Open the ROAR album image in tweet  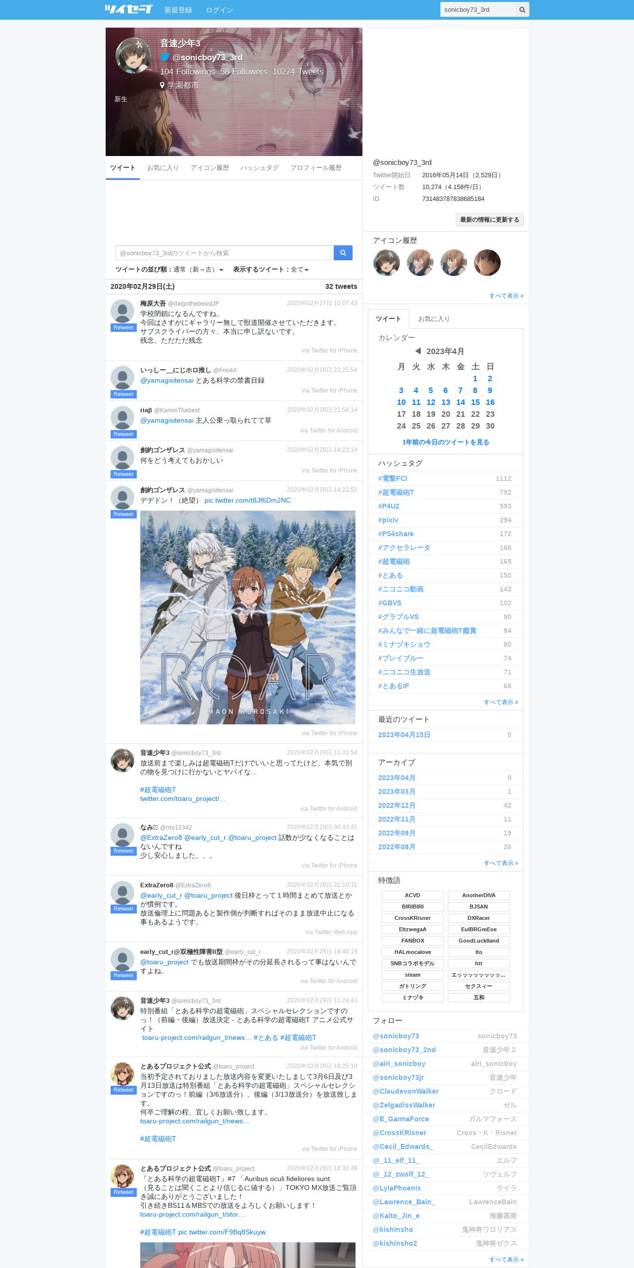coord(248,617)
